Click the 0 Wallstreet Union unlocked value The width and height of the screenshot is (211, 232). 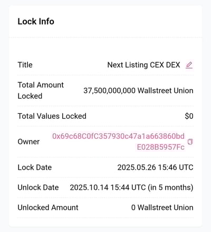point(162,208)
